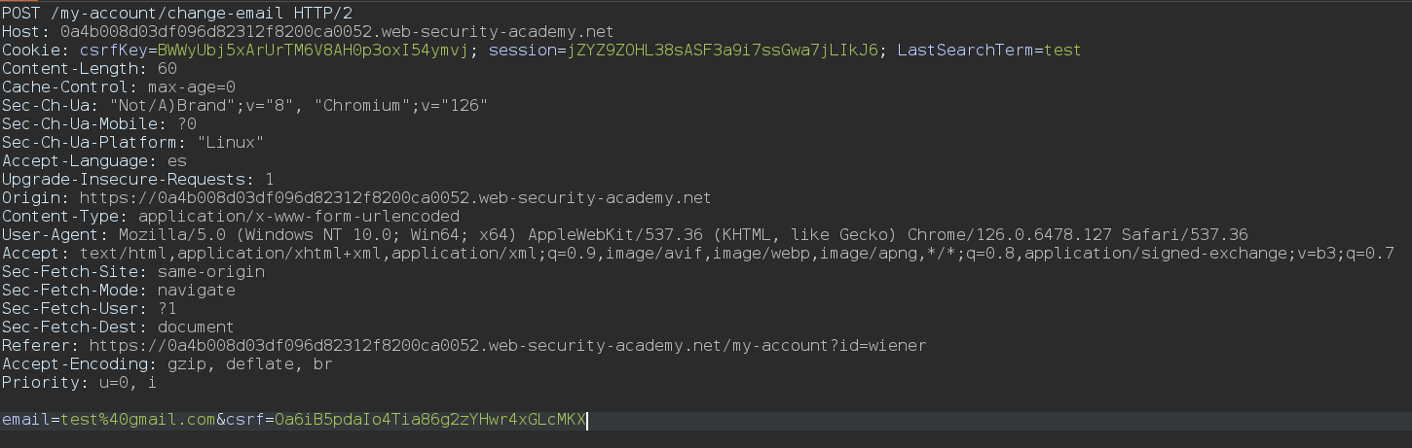Image resolution: width=1412 pixels, height=448 pixels.
Task: Click the Referer header URL
Action: click(x=507, y=345)
